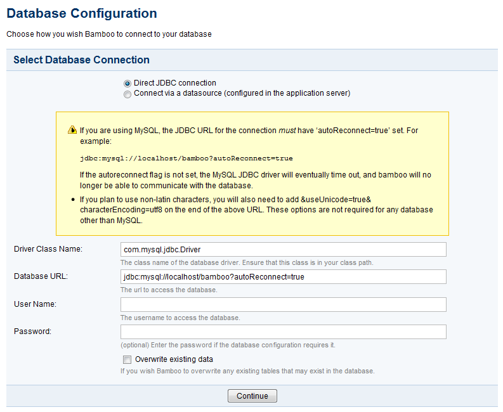The height and width of the screenshot is (412, 503).
Task: Click the warning triangle icon
Action: point(72,130)
